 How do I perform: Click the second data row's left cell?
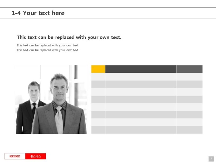click(x=98, y=84)
